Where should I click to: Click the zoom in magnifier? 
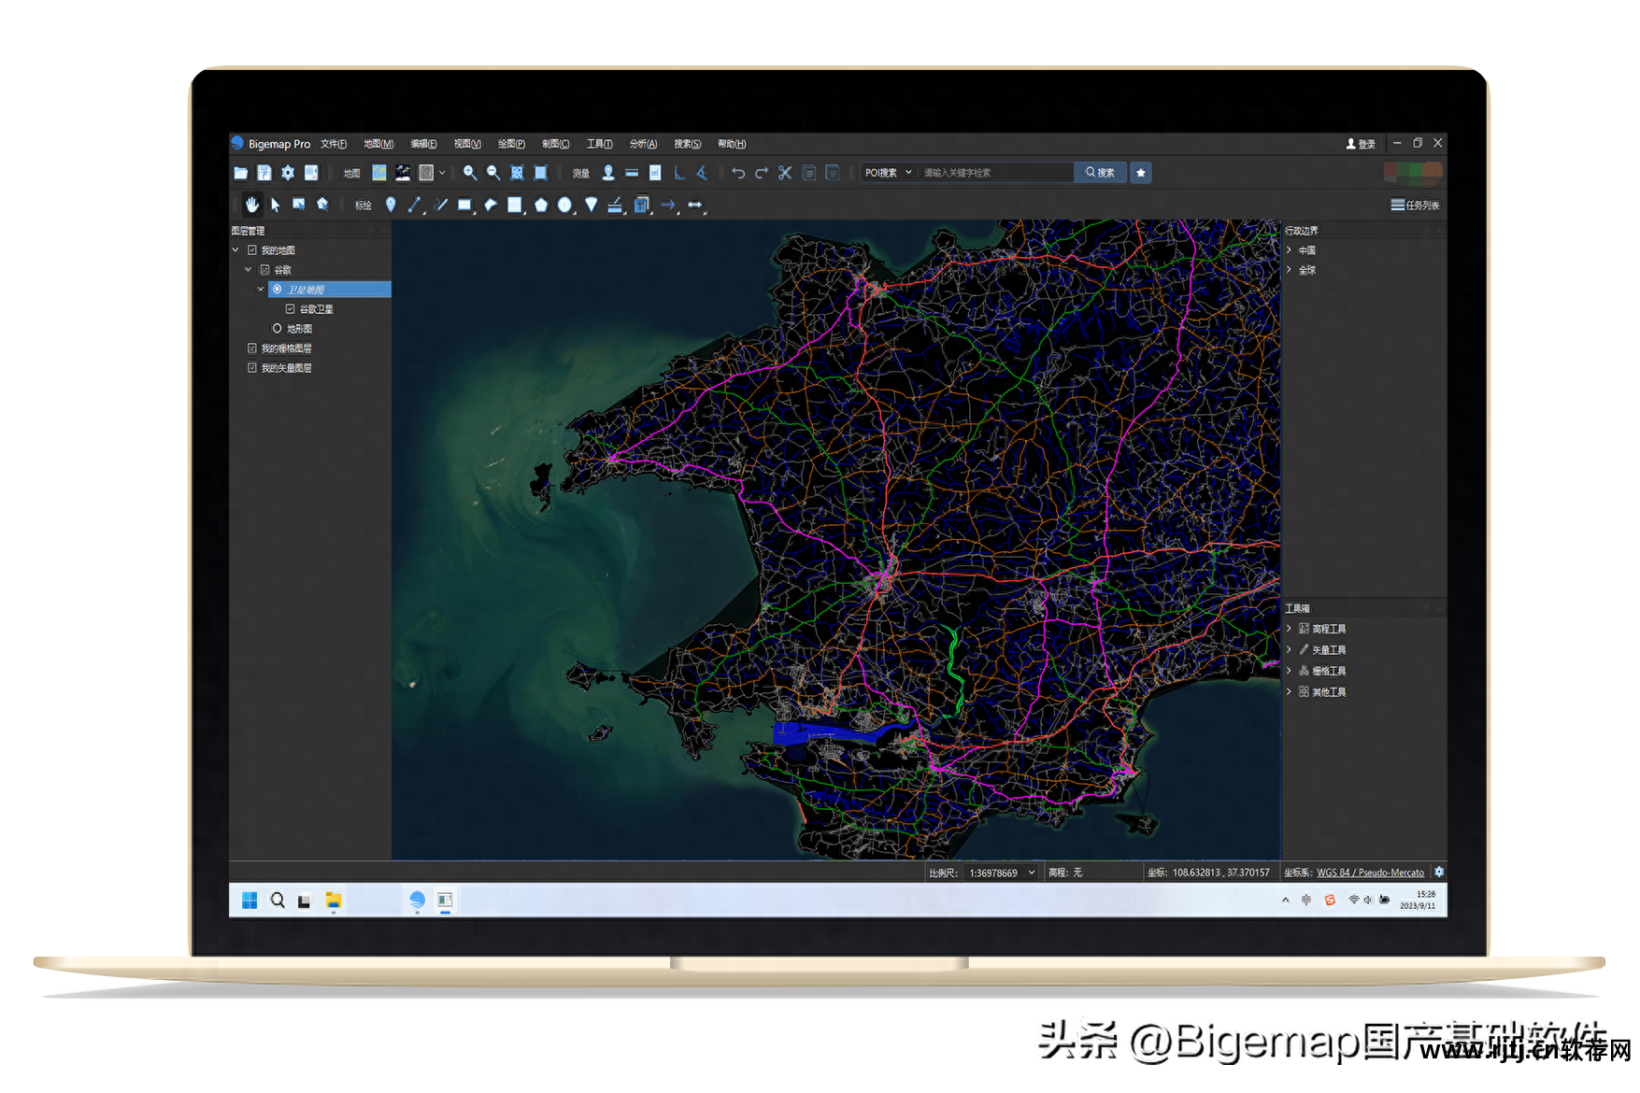click(470, 173)
